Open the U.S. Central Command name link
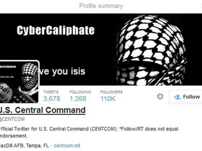 coord(43,110)
